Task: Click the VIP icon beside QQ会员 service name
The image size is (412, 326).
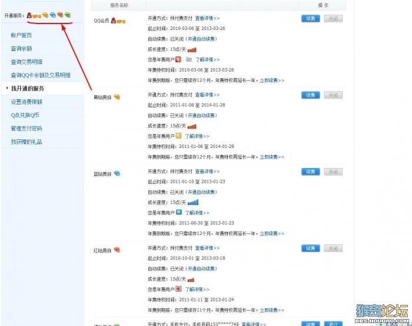Action: pyautogui.click(x=118, y=21)
